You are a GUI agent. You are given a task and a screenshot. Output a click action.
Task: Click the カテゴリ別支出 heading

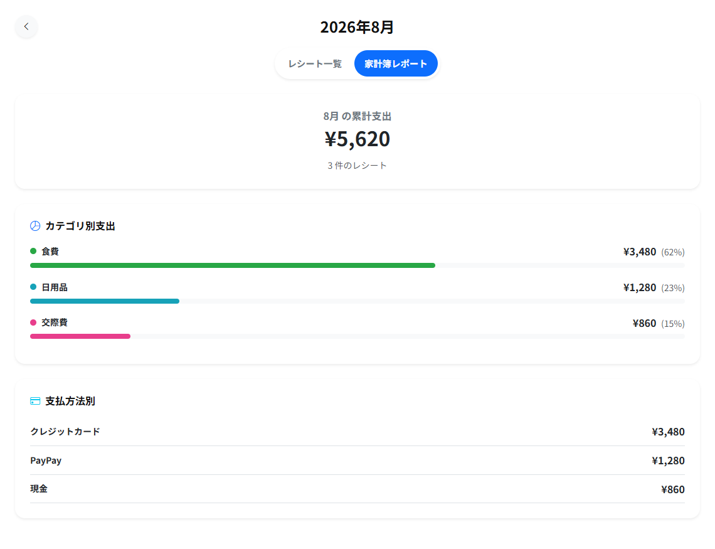[x=80, y=226]
